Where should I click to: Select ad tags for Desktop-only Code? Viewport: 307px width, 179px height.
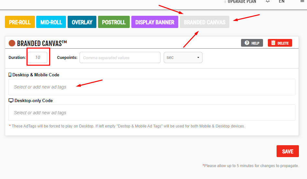[152, 113]
